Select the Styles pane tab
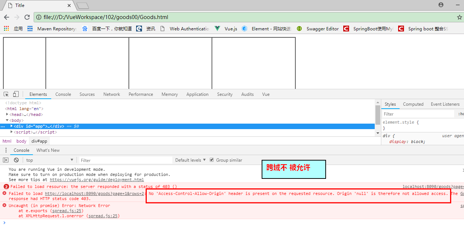The image size is (464, 237). [390, 104]
